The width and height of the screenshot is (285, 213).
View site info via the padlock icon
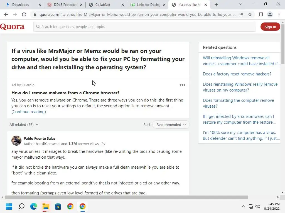[35, 14]
